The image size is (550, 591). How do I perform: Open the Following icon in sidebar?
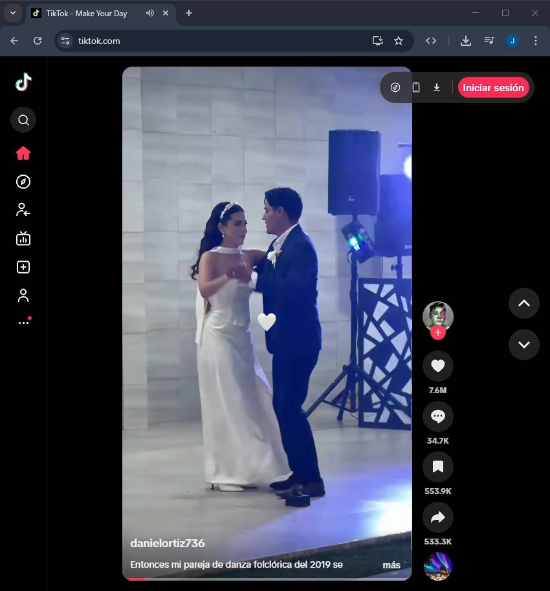pos(23,210)
